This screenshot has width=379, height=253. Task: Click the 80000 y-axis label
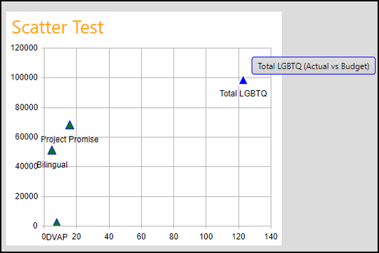point(27,108)
